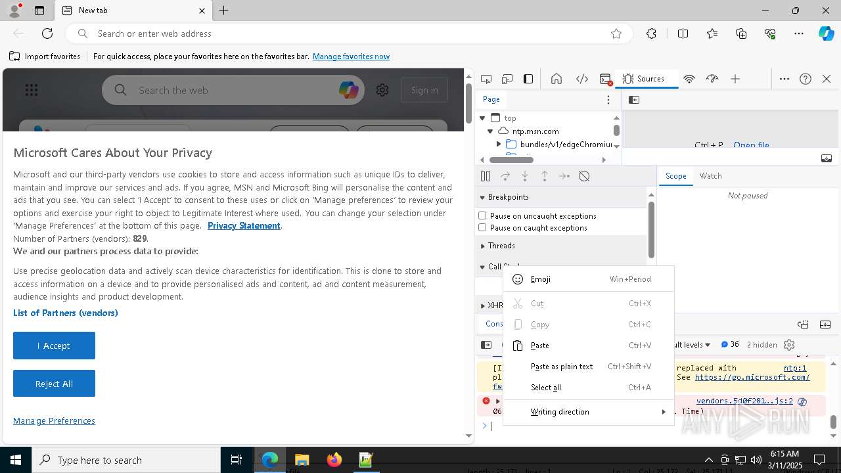The image size is (841, 473).
Task: Click the address bar search field
Action: [348, 34]
